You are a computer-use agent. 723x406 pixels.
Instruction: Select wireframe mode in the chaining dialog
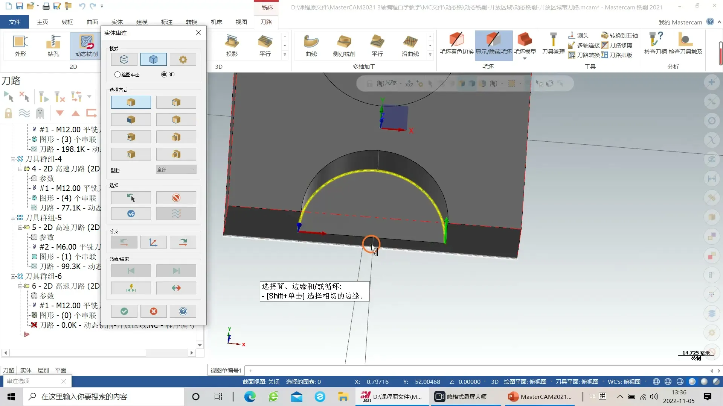124,59
